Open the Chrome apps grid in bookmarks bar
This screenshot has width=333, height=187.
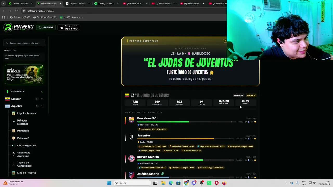pyautogui.click(x=3, y=17)
